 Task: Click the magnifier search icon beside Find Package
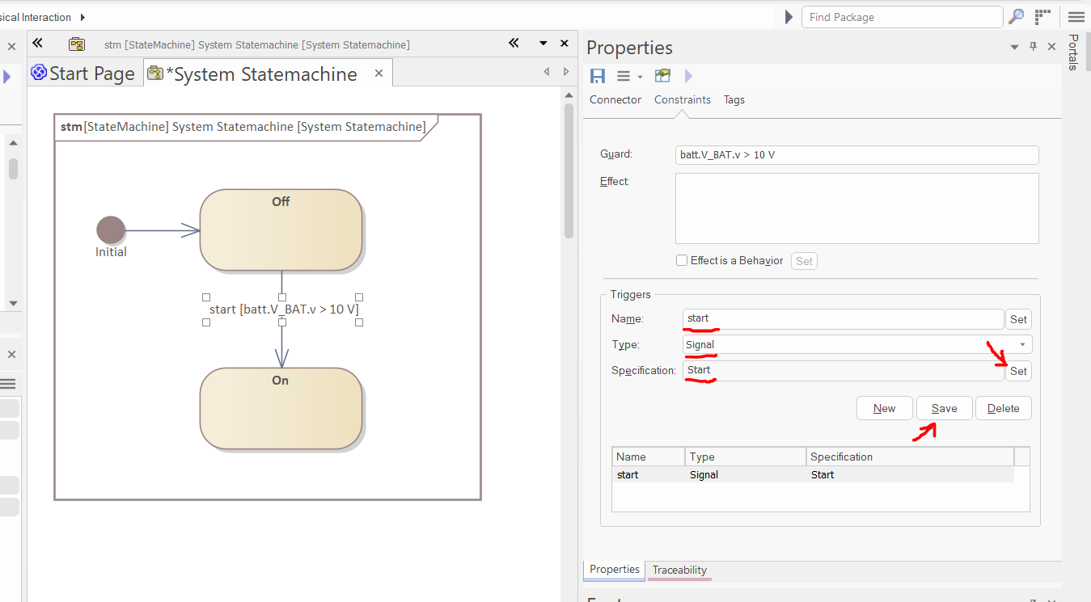coord(1016,17)
